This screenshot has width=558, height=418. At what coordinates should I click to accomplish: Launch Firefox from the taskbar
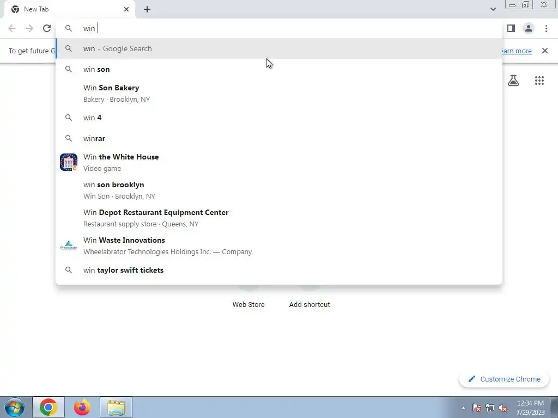pos(82,407)
